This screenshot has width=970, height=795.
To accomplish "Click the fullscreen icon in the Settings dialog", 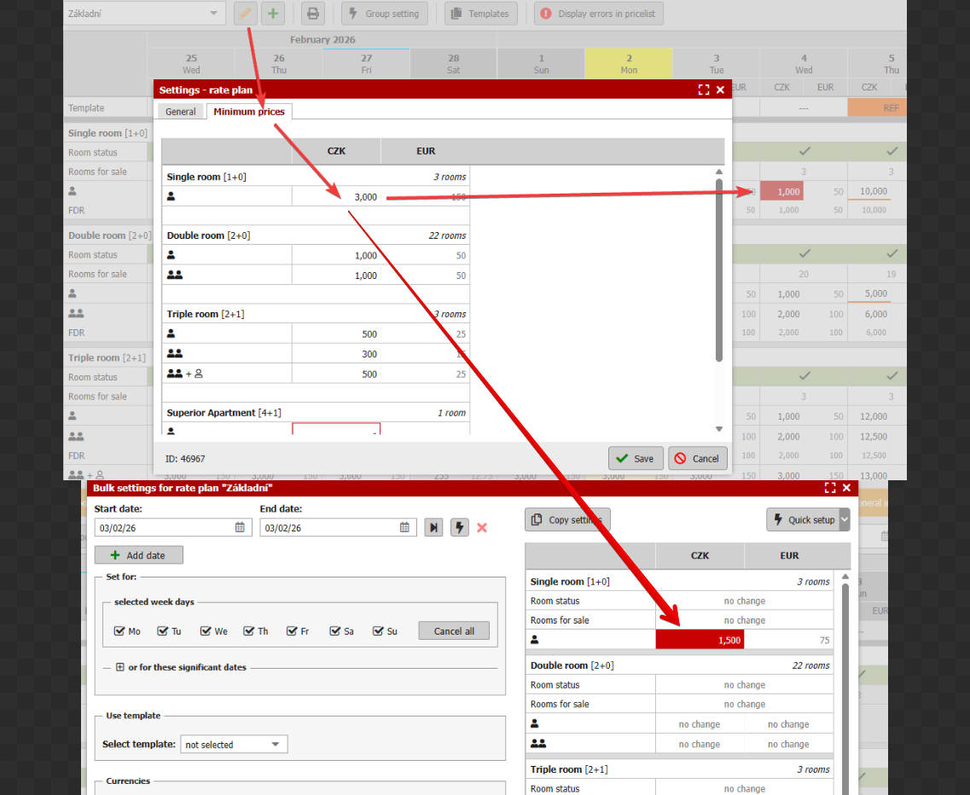I will [x=704, y=90].
